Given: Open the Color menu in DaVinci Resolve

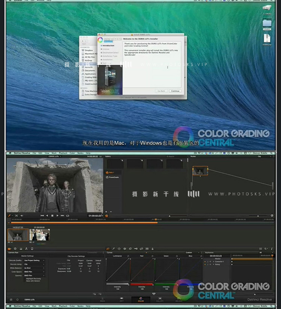Looking at the screenshot, I should click(x=72, y=153).
